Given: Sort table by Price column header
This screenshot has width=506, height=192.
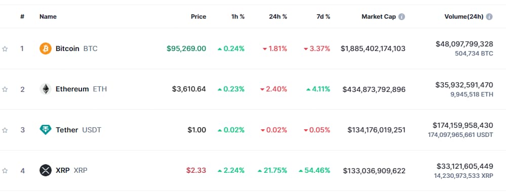Looking at the screenshot, I should [x=199, y=17].
